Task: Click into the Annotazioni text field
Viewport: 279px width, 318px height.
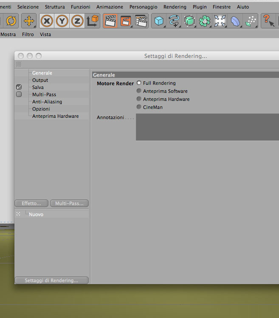Action: 207,127
